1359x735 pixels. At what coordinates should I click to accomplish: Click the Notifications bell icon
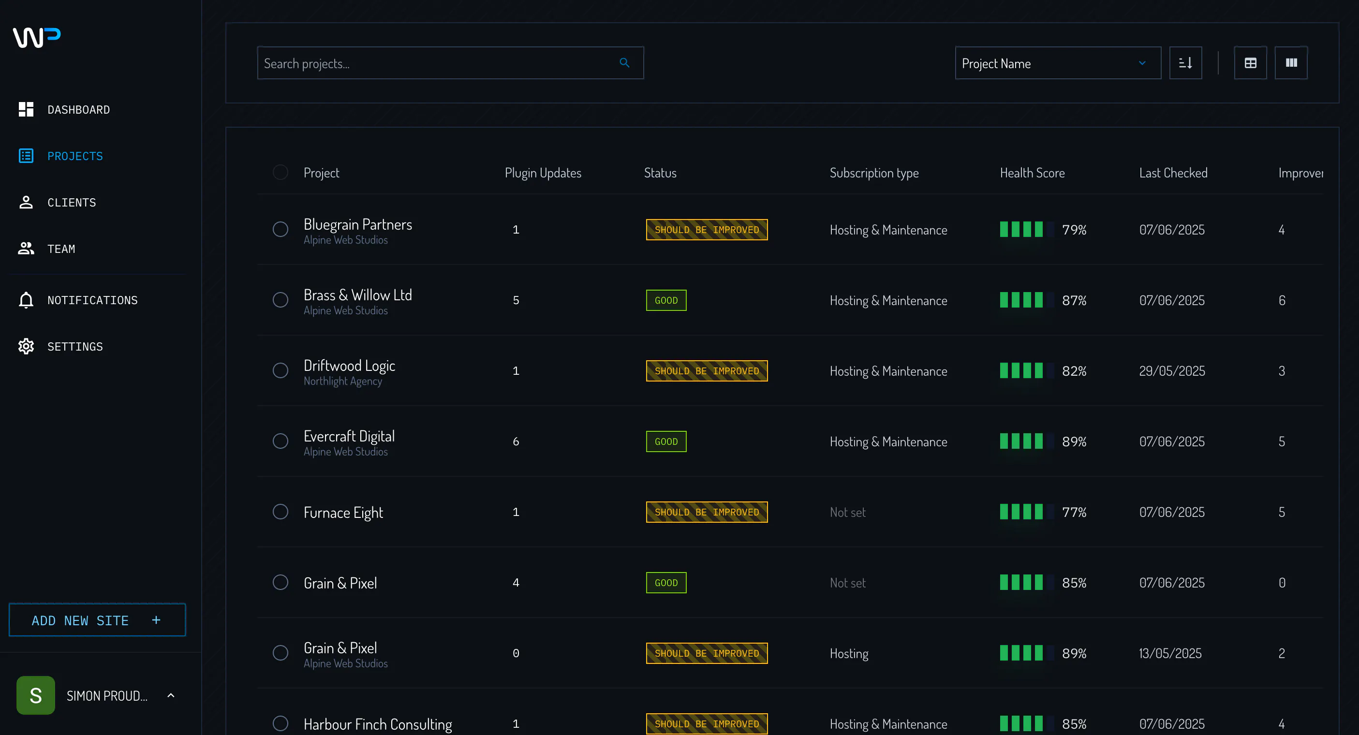click(x=26, y=300)
